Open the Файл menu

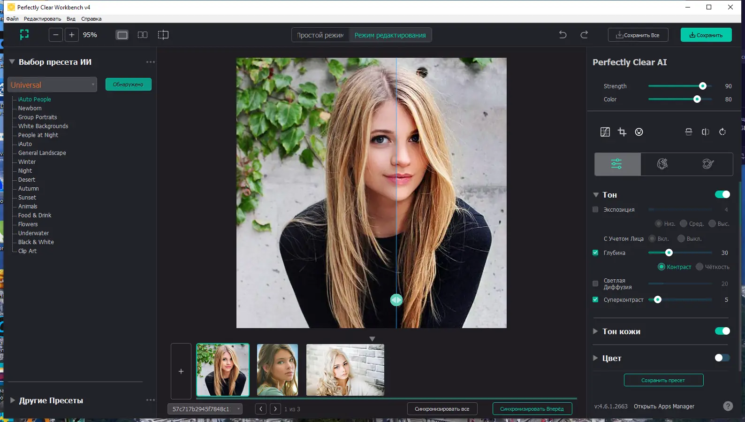tap(12, 19)
